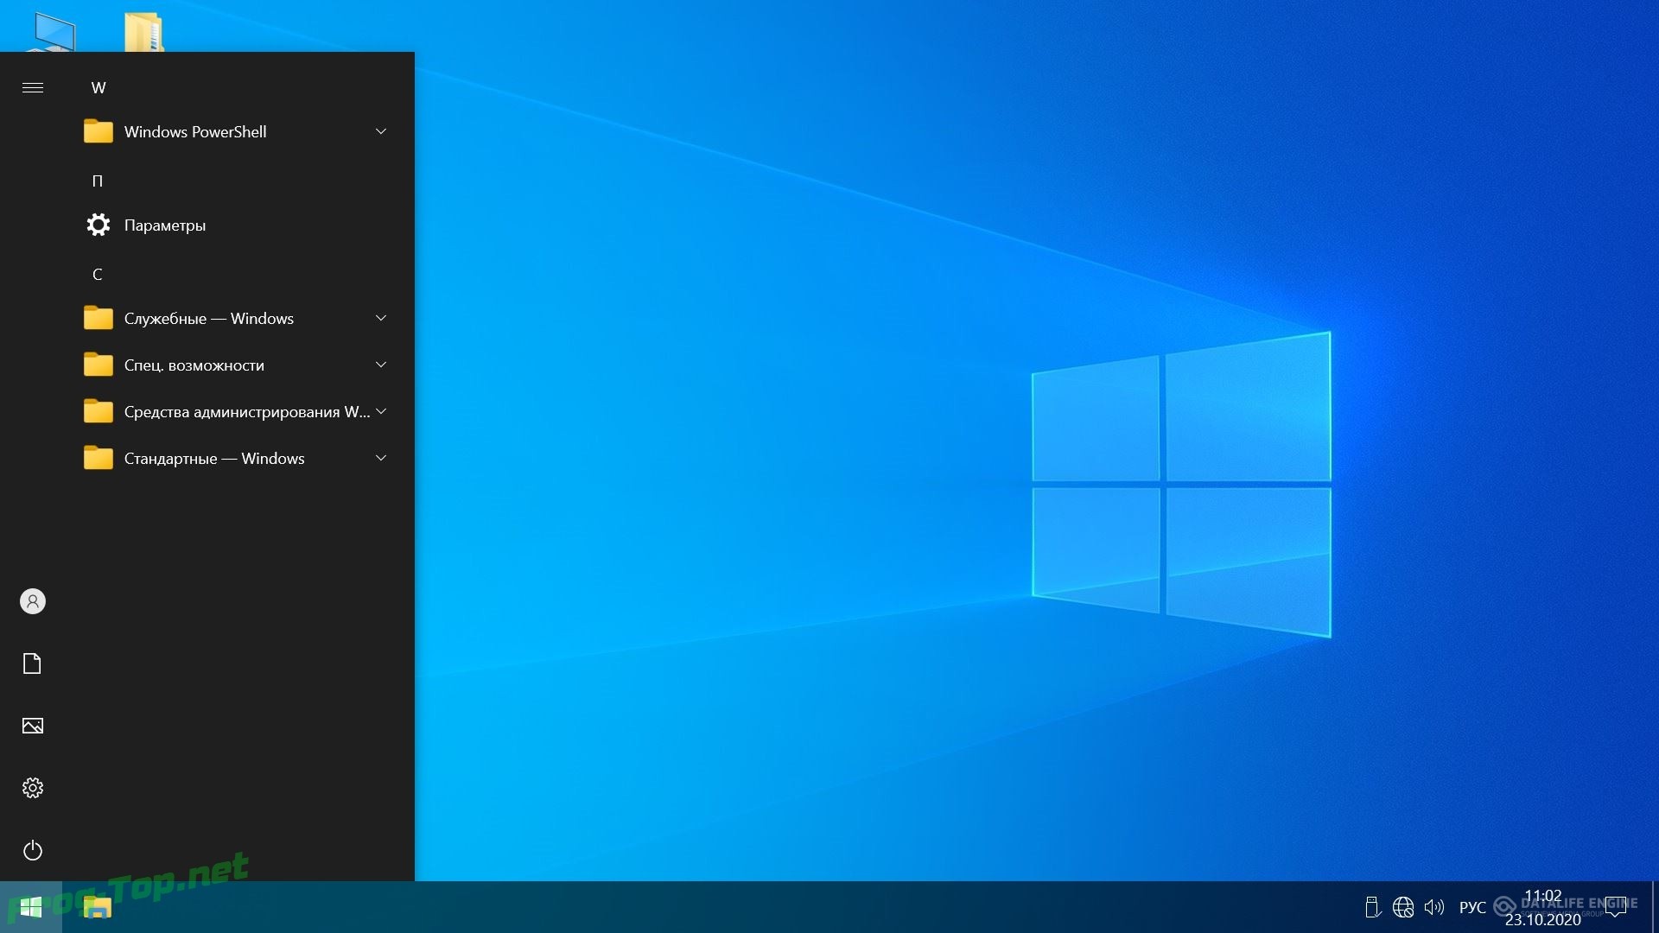Open Documents icon in Start sidebar
This screenshot has height=933, width=1659.
coord(32,663)
